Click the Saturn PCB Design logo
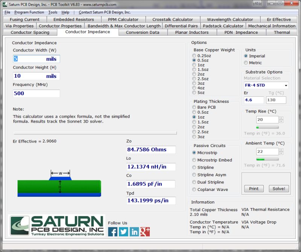The image size is (301, 252). click(57, 225)
